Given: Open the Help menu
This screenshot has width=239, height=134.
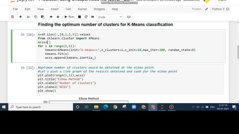Looking at the screenshot, I should [x=115, y=9].
